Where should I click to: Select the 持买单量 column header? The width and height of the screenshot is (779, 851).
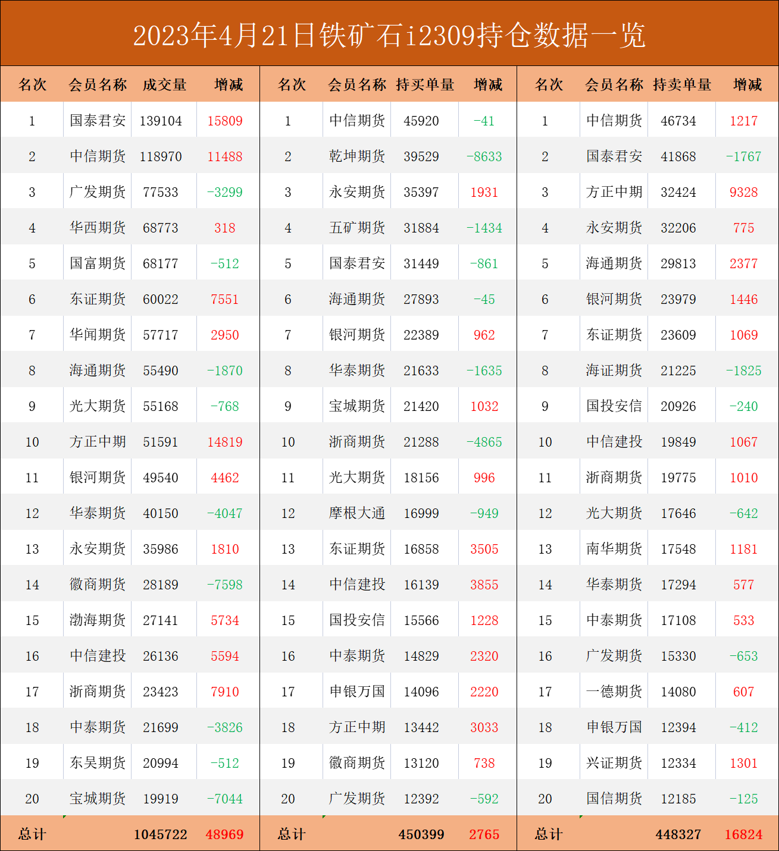coord(425,85)
